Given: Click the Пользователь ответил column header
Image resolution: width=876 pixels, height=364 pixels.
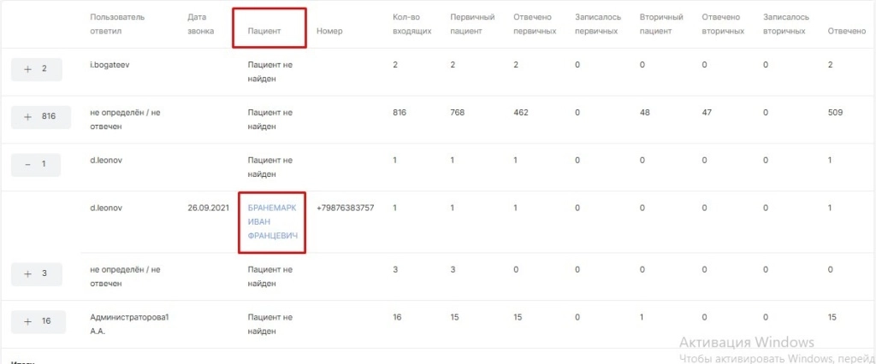Looking at the screenshot, I should point(117,24).
